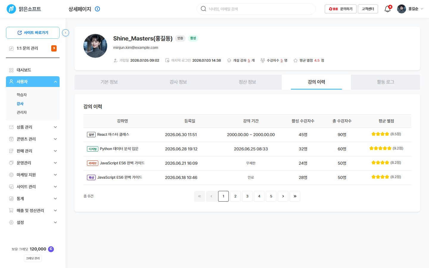Click the 통계 chart icon
Screen dimensions: 429x268
(x=11, y=199)
